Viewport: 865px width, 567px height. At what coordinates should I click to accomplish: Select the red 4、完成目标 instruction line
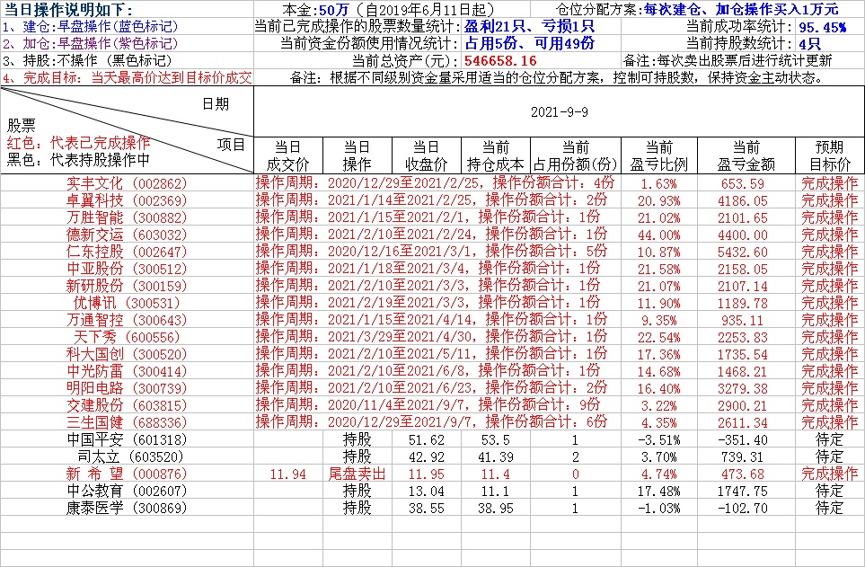pyautogui.click(x=127, y=78)
